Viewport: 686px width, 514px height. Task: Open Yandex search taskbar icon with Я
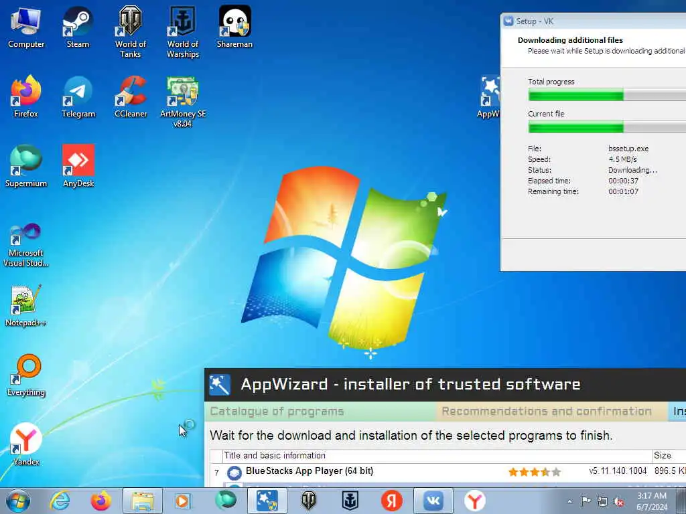tap(391, 501)
